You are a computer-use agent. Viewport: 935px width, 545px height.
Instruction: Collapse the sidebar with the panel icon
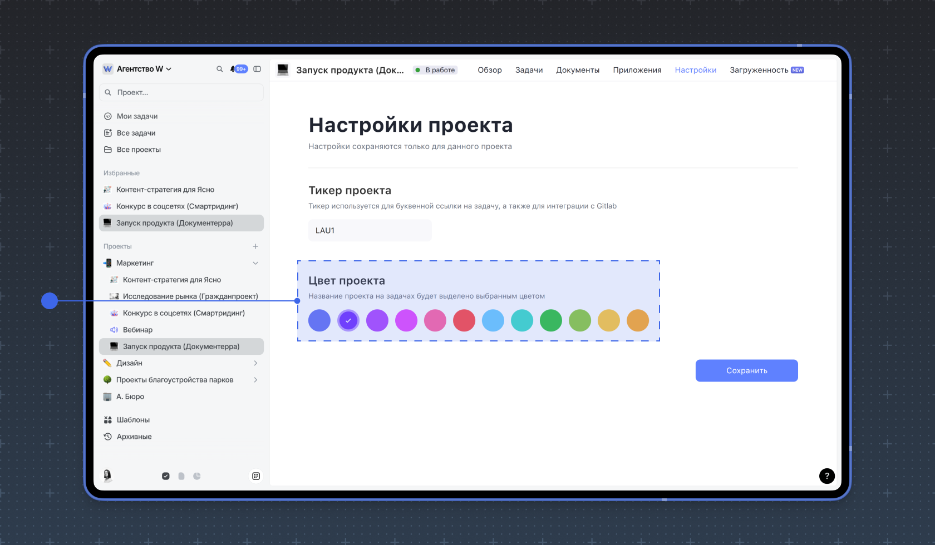[x=257, y=69]
